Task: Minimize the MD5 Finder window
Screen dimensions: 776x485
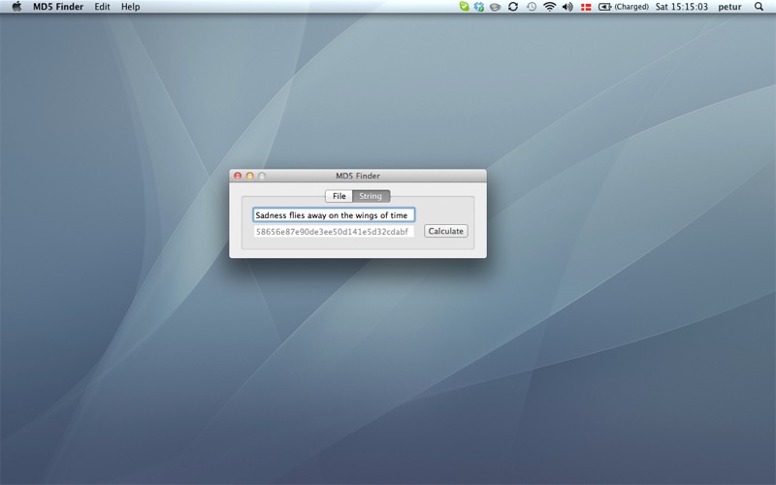Action: 250,176
